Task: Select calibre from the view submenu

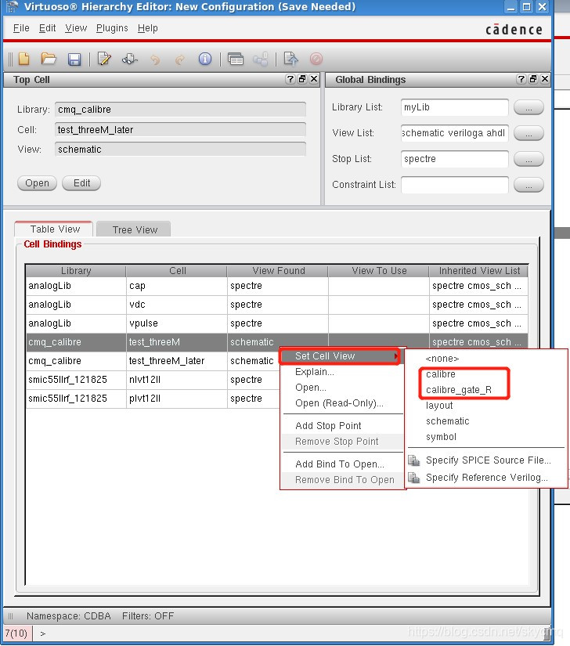Action: point(441,374)
